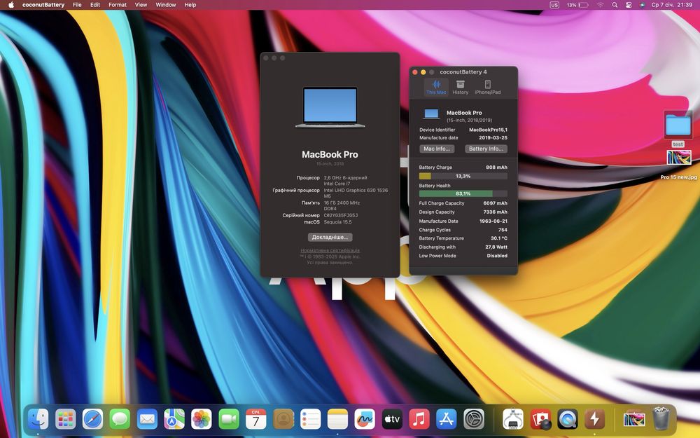The image size is (700, 438).
Task: Open the File menu
Action: [x=77, y=5]
